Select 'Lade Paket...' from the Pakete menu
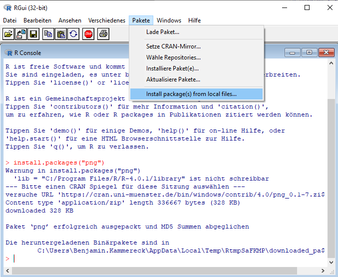Image resolution: width=338 pixels, height=277 pixels. [163, 32]
